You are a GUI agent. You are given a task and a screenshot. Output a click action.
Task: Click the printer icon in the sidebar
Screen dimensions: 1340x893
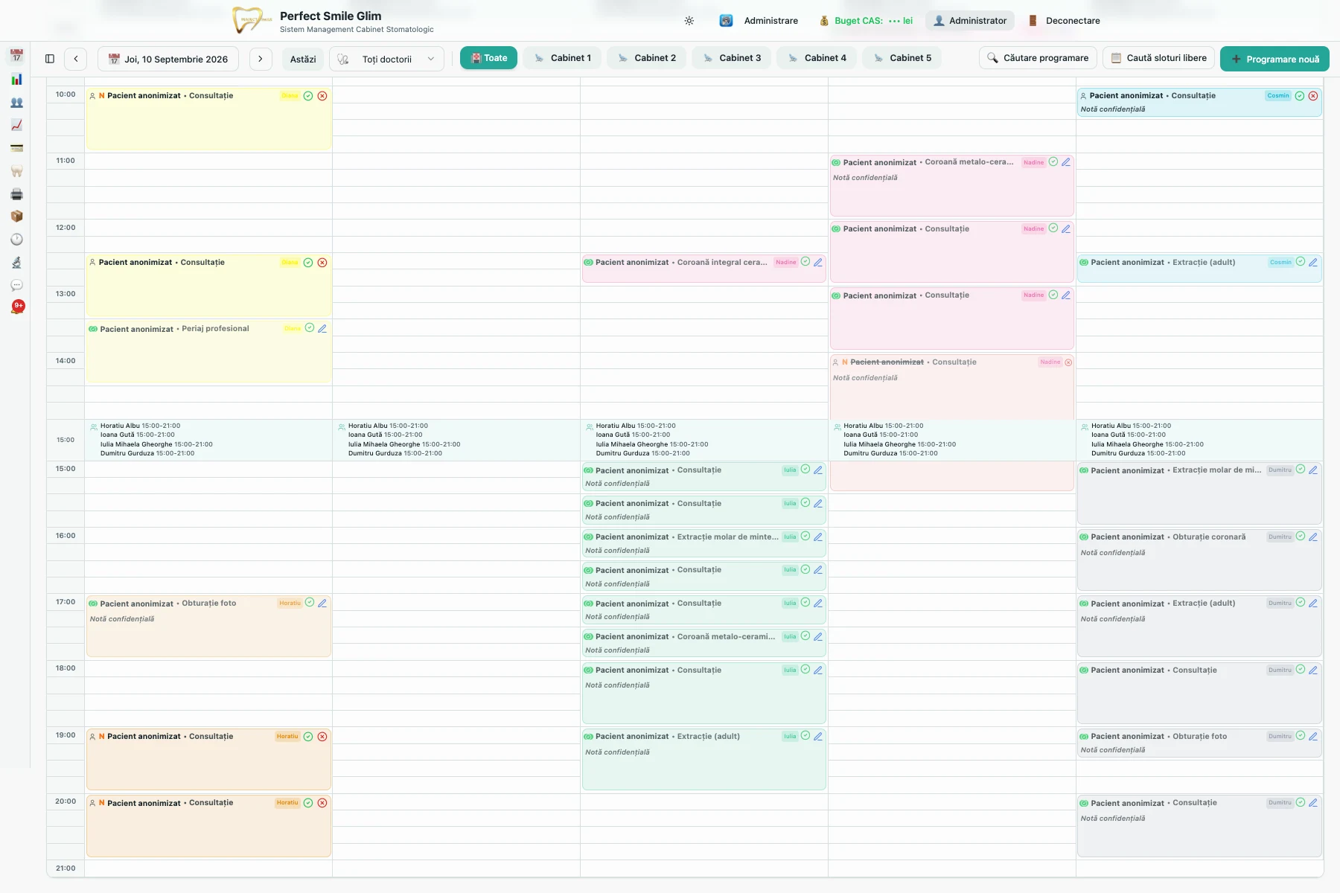pyautogui.click(x=16, y=194)
